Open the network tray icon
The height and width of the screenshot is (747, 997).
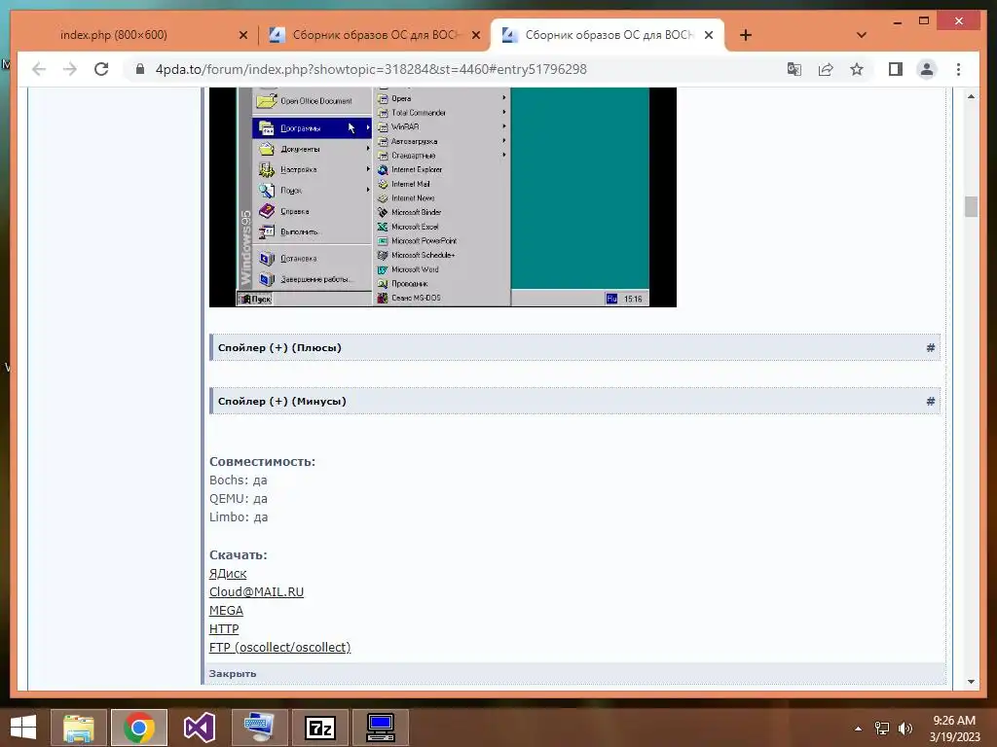point(882,729)
